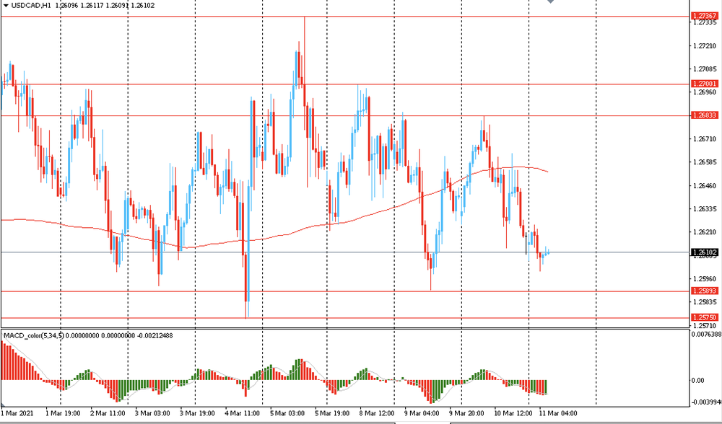Select the 1.27001 red price label

pos(704,84)
